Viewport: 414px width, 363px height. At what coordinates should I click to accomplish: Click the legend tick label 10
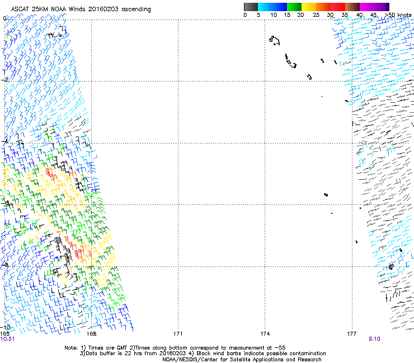(x=274, y=15)
